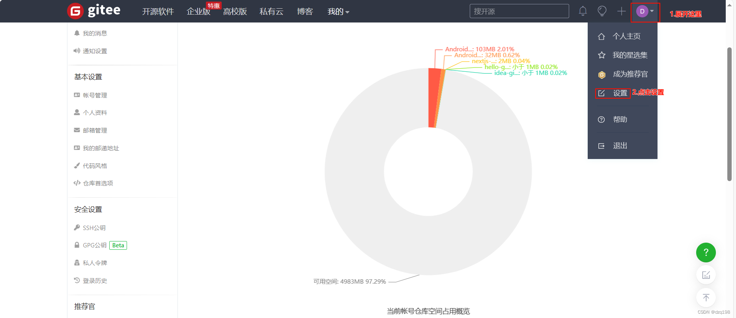
Task: Click the 搜开源 search field
Action: 519,11
